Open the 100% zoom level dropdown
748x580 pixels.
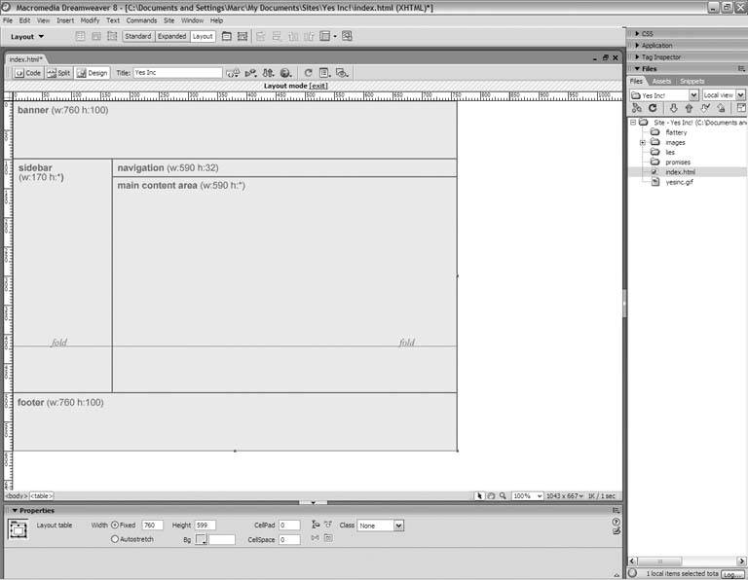[x=527, y=496]
